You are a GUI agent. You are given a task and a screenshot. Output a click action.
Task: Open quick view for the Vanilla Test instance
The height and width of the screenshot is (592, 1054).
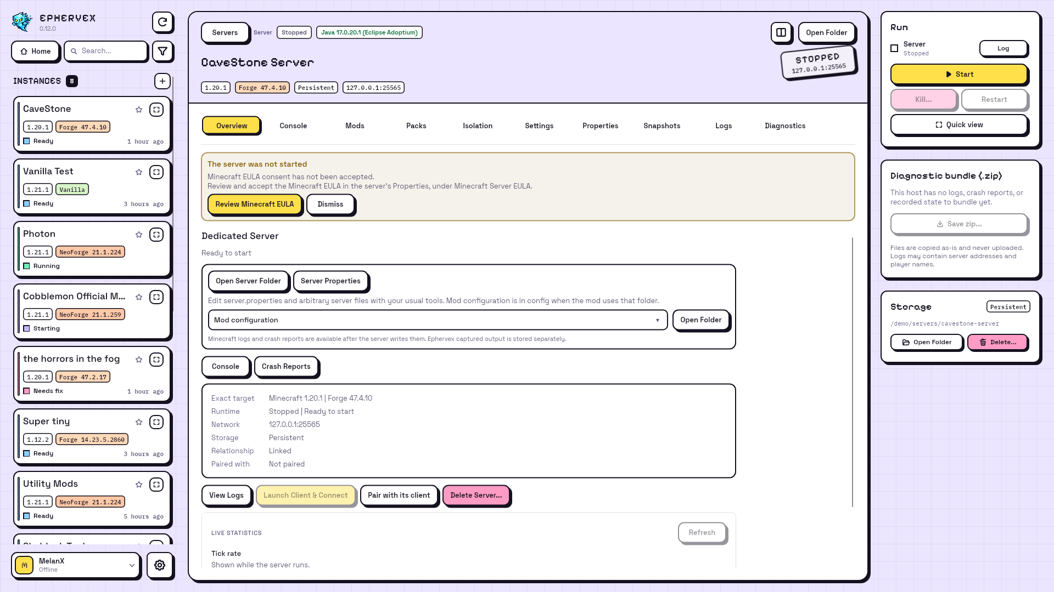tap(156, 172)
